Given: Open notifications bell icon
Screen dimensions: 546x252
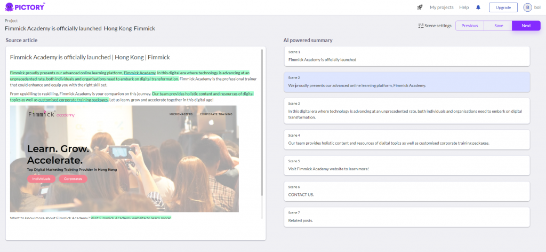Looking at the screenshot, I should 478,7.
